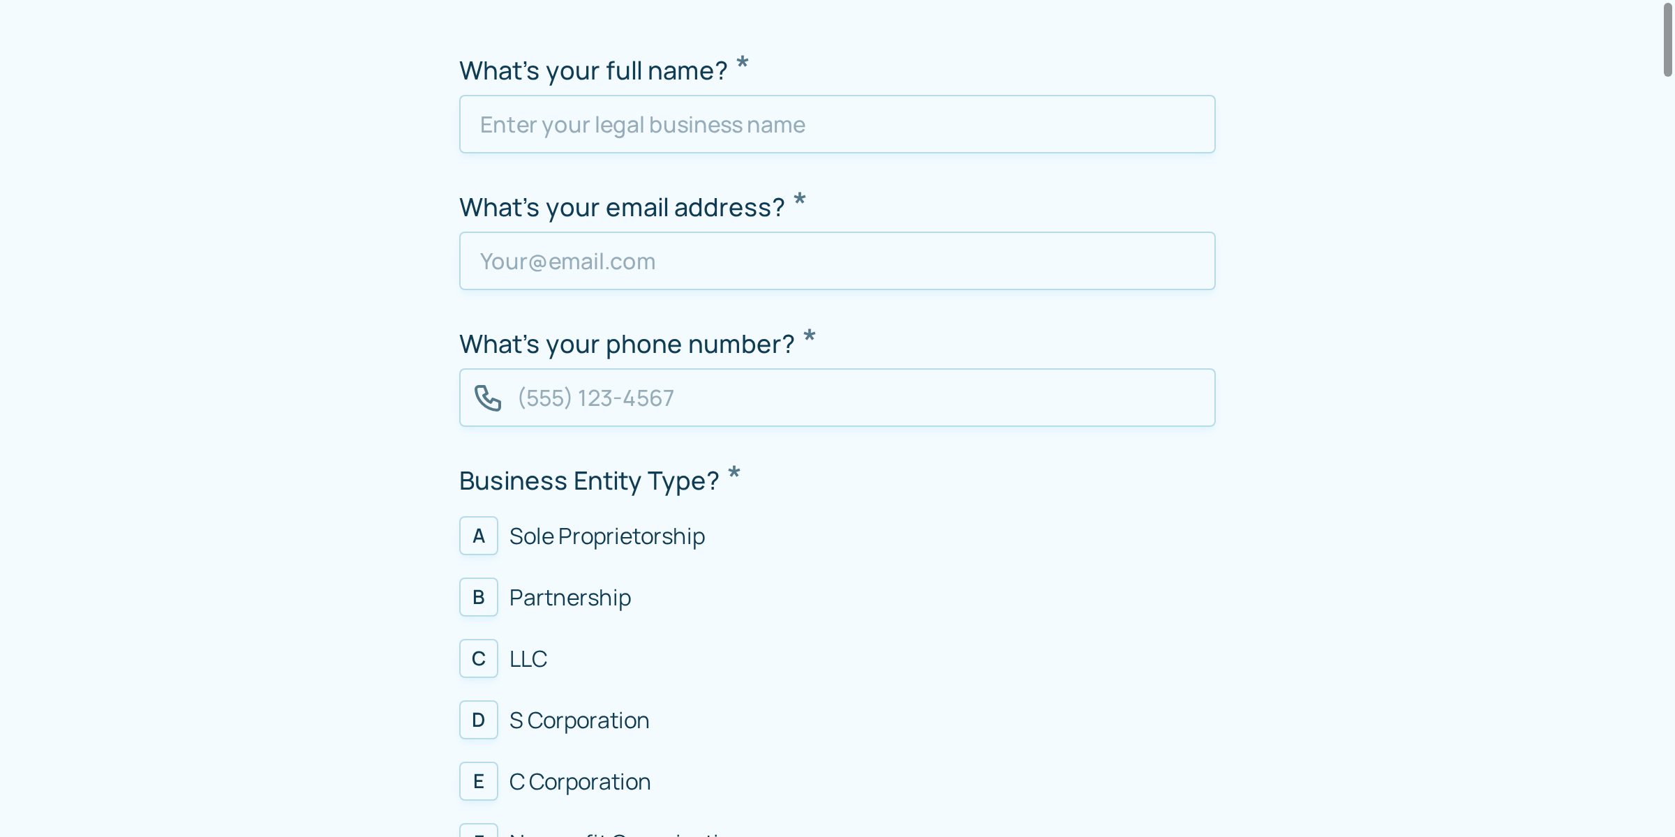
Task: Click the full name input field
Action: click(x=837, y=125)
